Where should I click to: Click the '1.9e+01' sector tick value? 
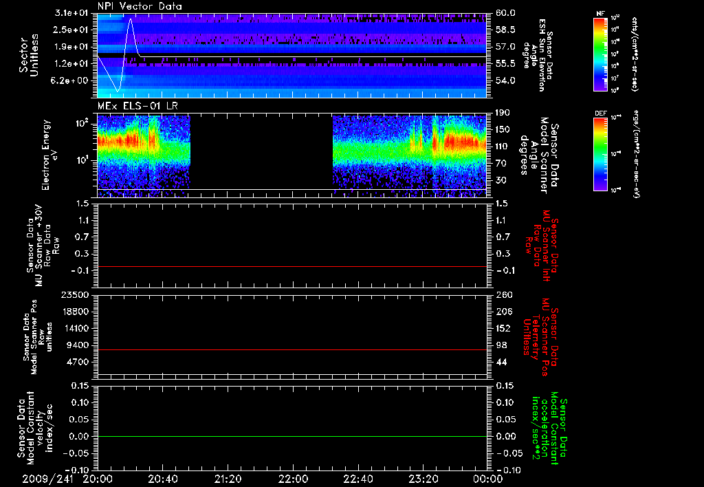[71, 47]
